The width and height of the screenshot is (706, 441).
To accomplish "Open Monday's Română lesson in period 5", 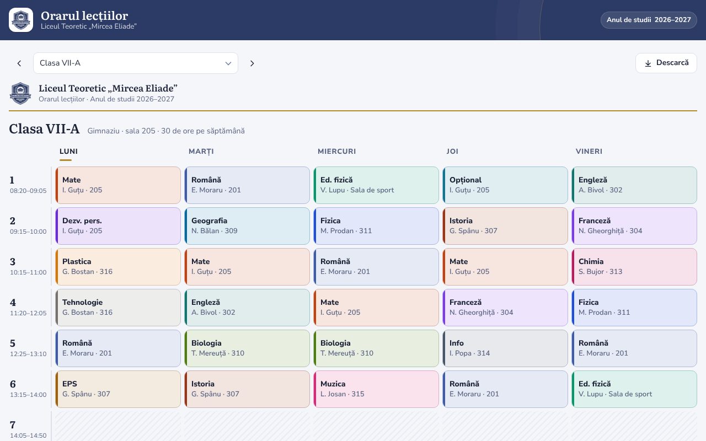I will (118, 348).
